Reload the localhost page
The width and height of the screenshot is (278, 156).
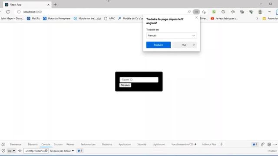(8, 12)
